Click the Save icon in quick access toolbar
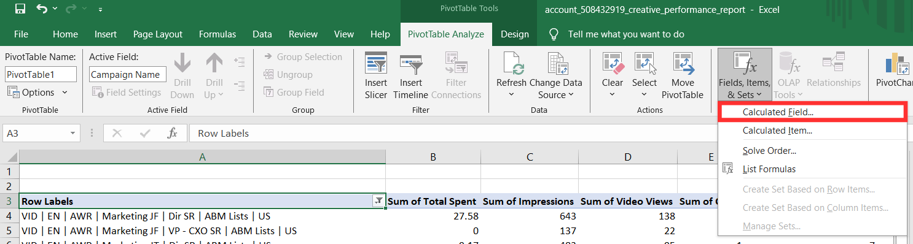 click(20, 9)
